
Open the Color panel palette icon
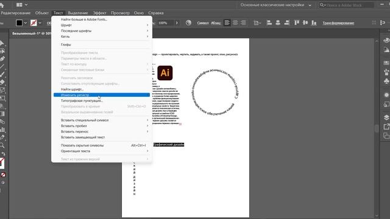click(x=386, y=41)
